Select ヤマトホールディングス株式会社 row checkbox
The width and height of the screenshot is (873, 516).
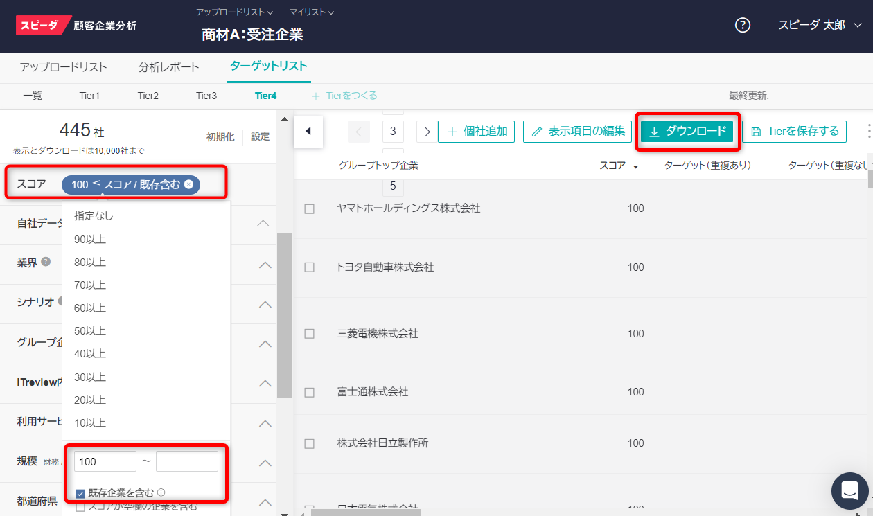310,208
